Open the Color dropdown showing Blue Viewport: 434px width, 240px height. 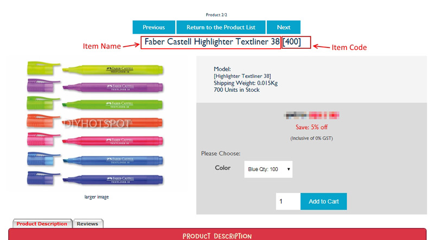(268, 169)
